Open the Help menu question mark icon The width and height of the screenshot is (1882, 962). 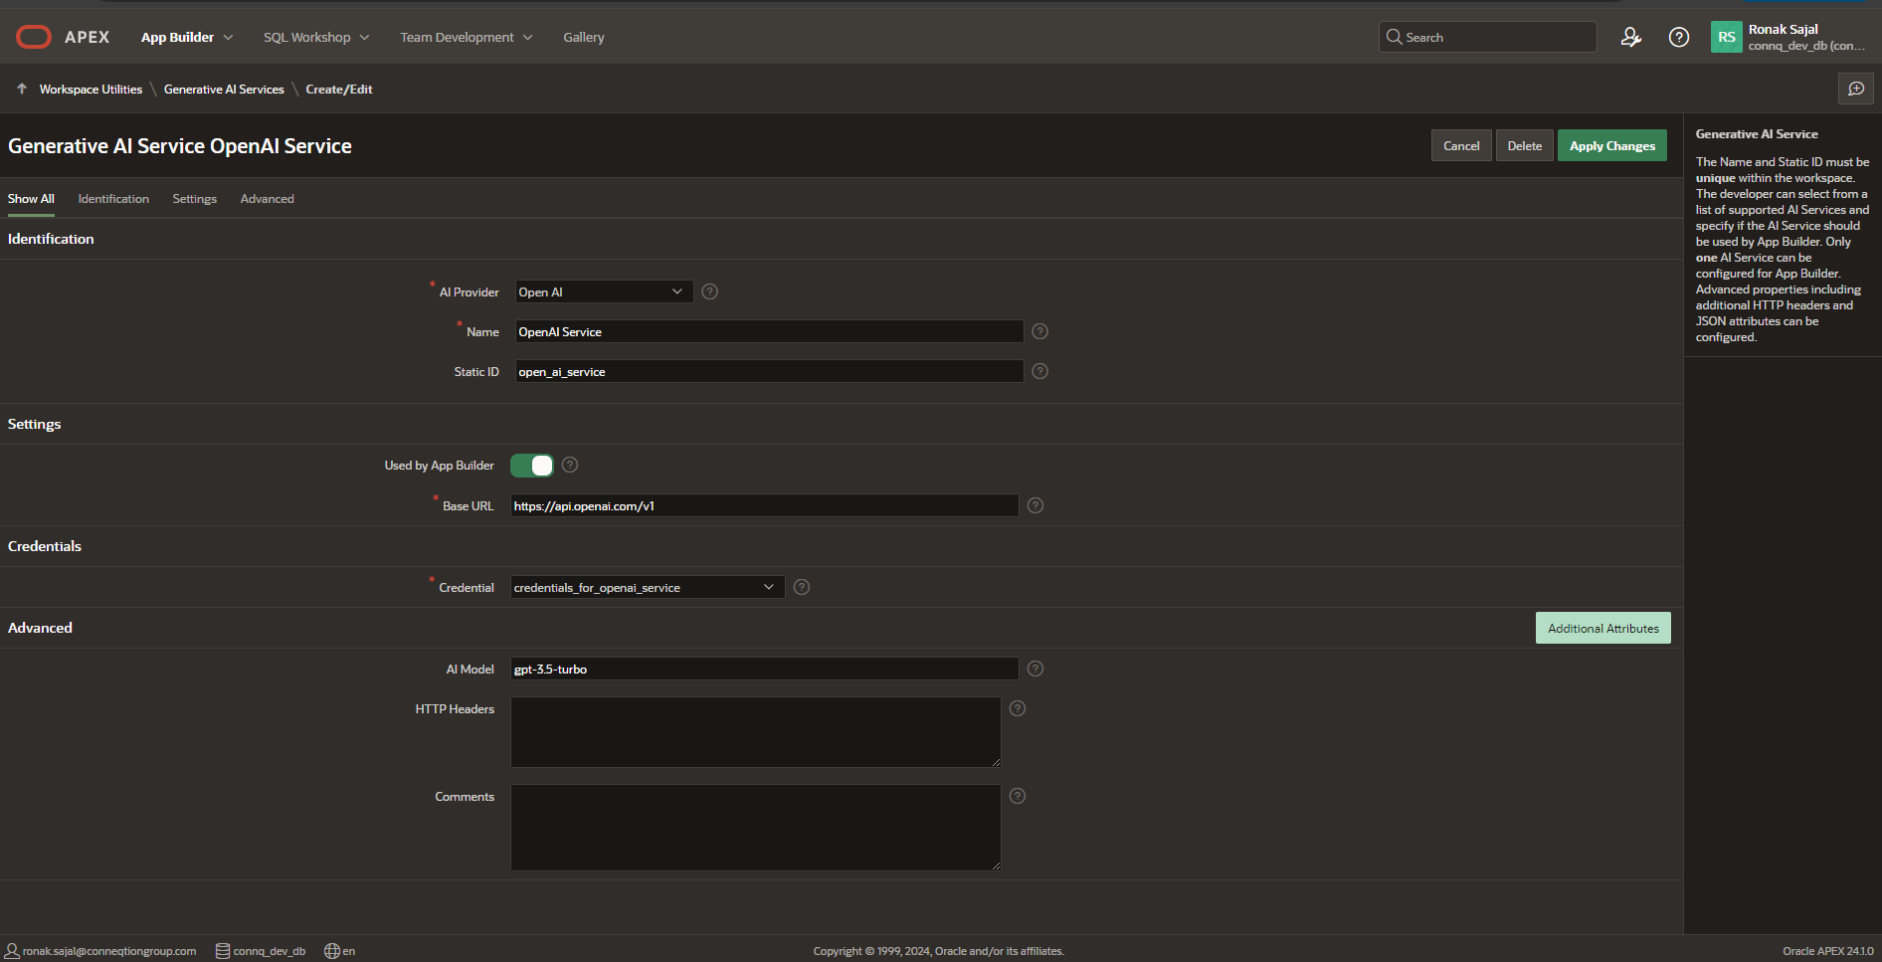[1678, 37]
